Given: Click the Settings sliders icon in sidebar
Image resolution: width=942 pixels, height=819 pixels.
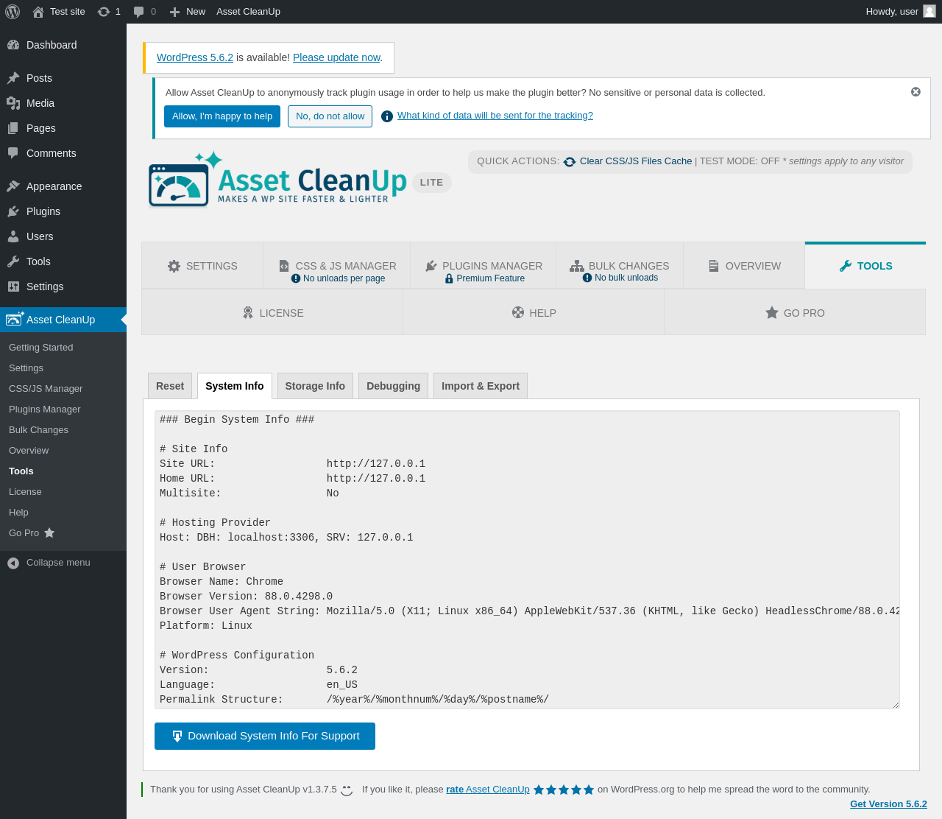Looking at the screenshot, I should [x=13, y=287].
